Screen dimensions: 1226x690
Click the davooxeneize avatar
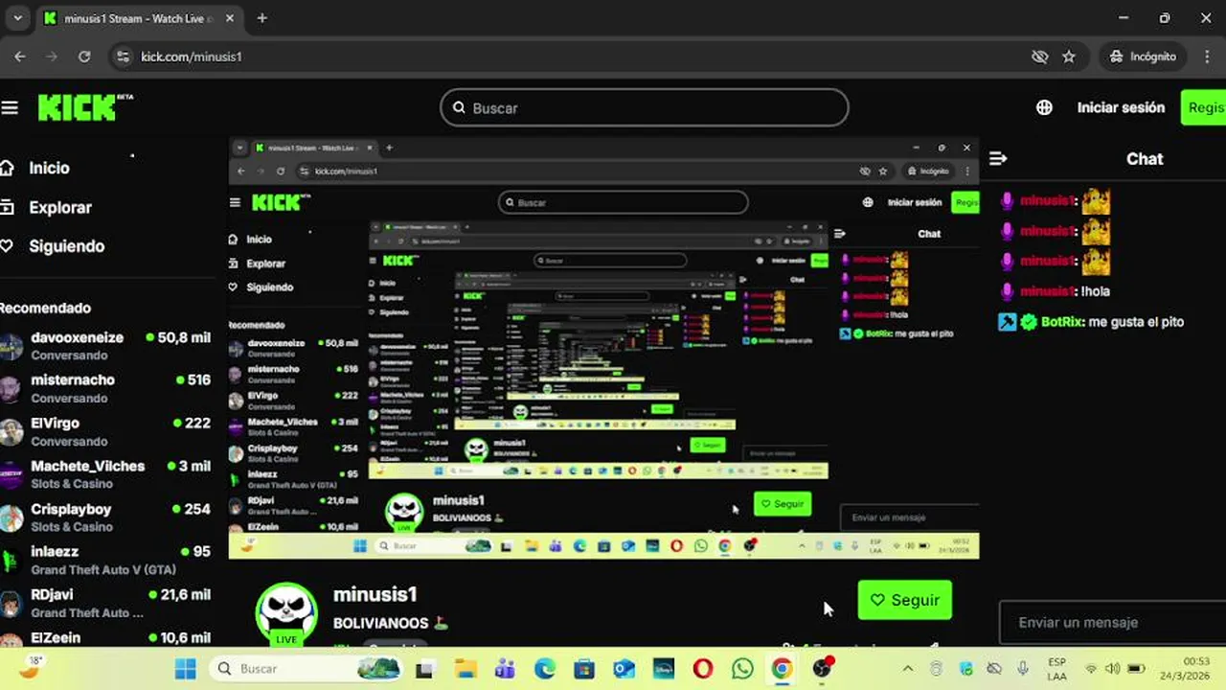click(10, 346)
